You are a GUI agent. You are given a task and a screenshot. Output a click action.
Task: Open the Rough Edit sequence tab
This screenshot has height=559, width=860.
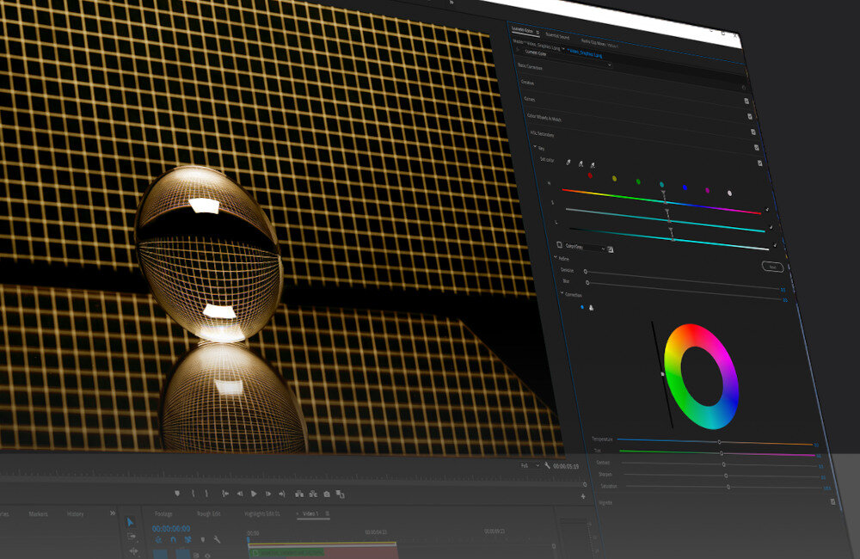pos(208,513)
